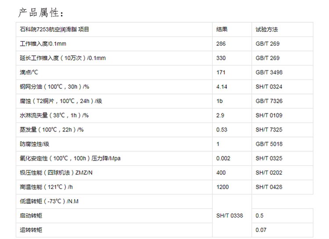Click the GB/T 3498 test method cell
The height and width of the screenshot is (239, 329).
[x=269, y=72]
